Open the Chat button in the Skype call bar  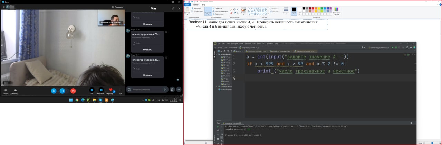pyautogui.click(x=92, y=91)
